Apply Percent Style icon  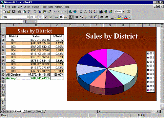point(81,17)
